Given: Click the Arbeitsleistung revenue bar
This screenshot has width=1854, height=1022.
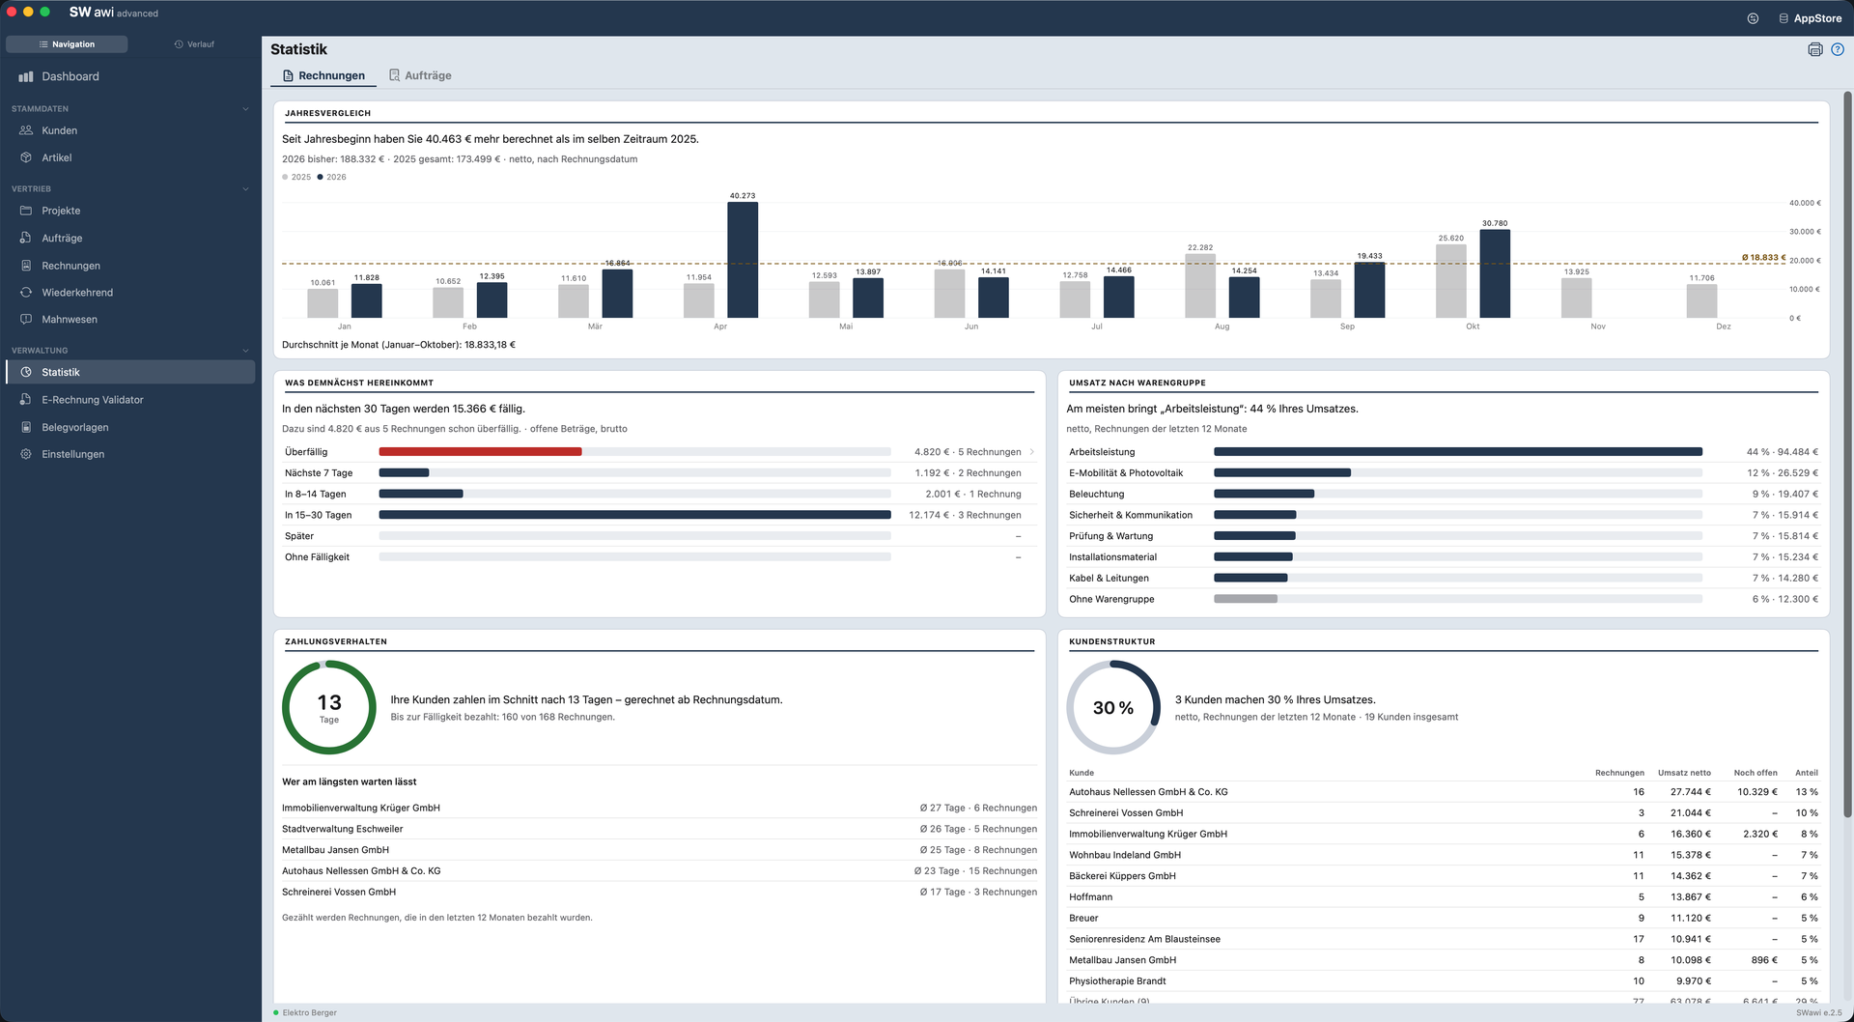Looking at the screenshot, I should point(1457,452).
